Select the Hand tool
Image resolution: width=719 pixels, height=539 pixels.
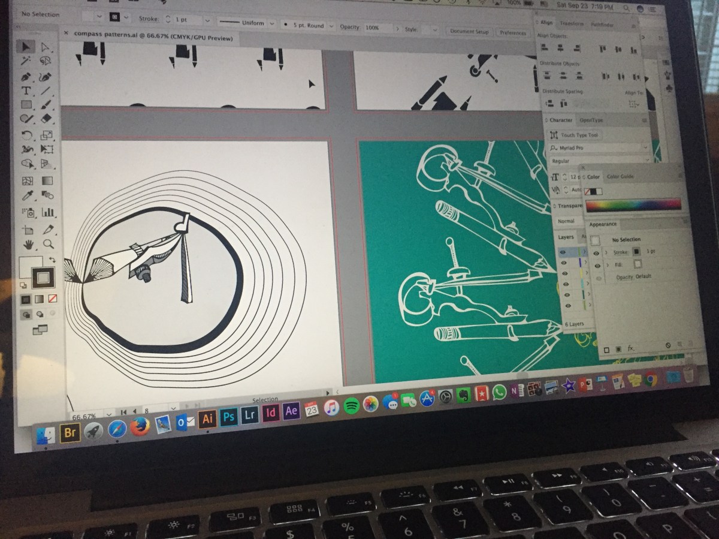coord(28,245)
